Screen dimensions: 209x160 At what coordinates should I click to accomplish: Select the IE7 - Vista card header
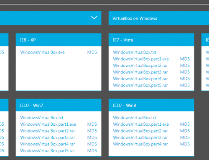coord(151,40)
